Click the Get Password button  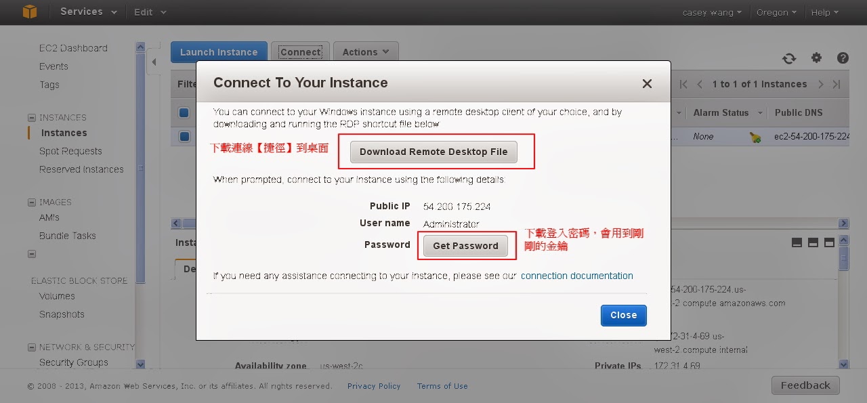pyautogui.click(x=465, y=246)
